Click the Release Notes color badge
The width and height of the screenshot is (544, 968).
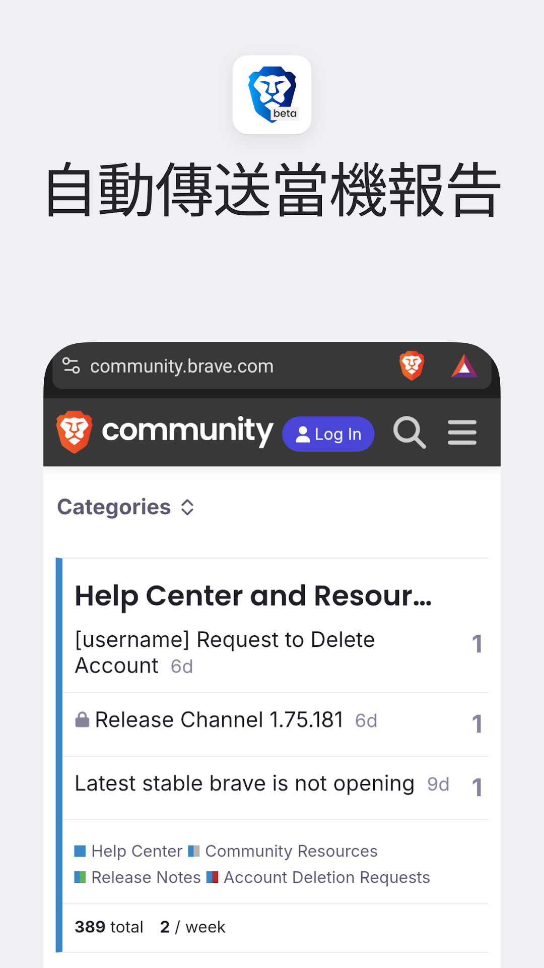point(80,877)
